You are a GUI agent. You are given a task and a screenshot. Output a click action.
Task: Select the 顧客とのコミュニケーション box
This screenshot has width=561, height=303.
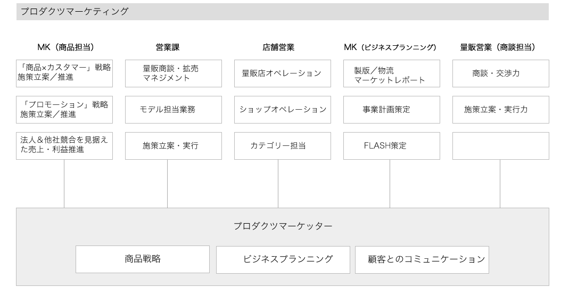[x=422, y=259]
